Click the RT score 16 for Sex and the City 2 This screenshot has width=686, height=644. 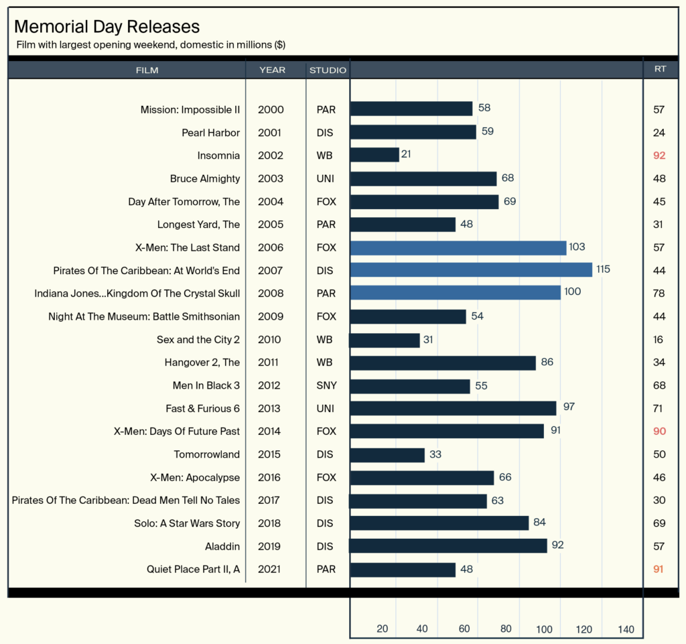pos(658,340)
